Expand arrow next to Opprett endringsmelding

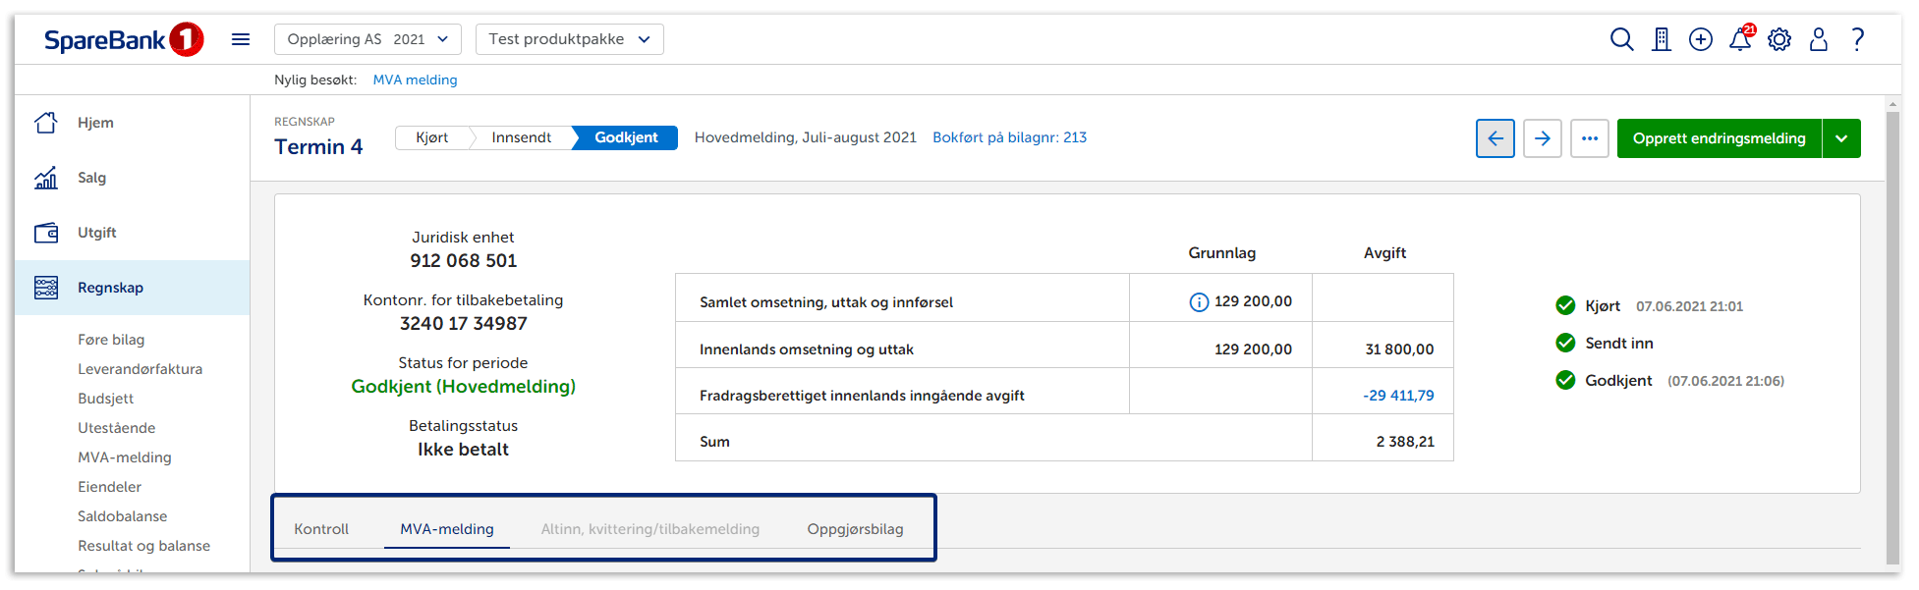click(x=1841, y=138)
